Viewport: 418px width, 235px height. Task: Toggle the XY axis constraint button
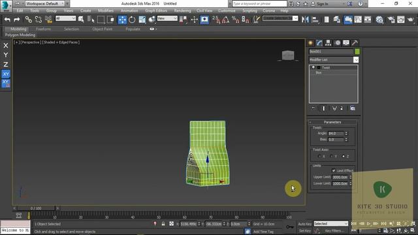click(6, 74)
